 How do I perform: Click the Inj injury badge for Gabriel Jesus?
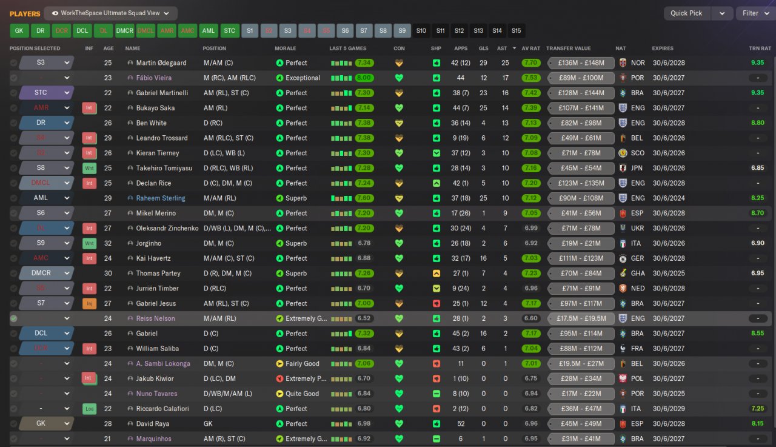89,303
